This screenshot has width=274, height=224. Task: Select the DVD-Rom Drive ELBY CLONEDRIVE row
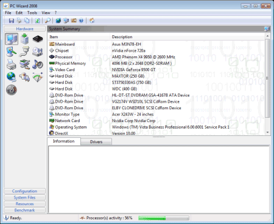156,108
